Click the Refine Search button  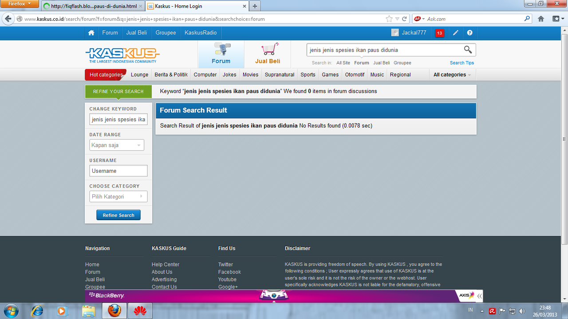(x=118, y=215)
